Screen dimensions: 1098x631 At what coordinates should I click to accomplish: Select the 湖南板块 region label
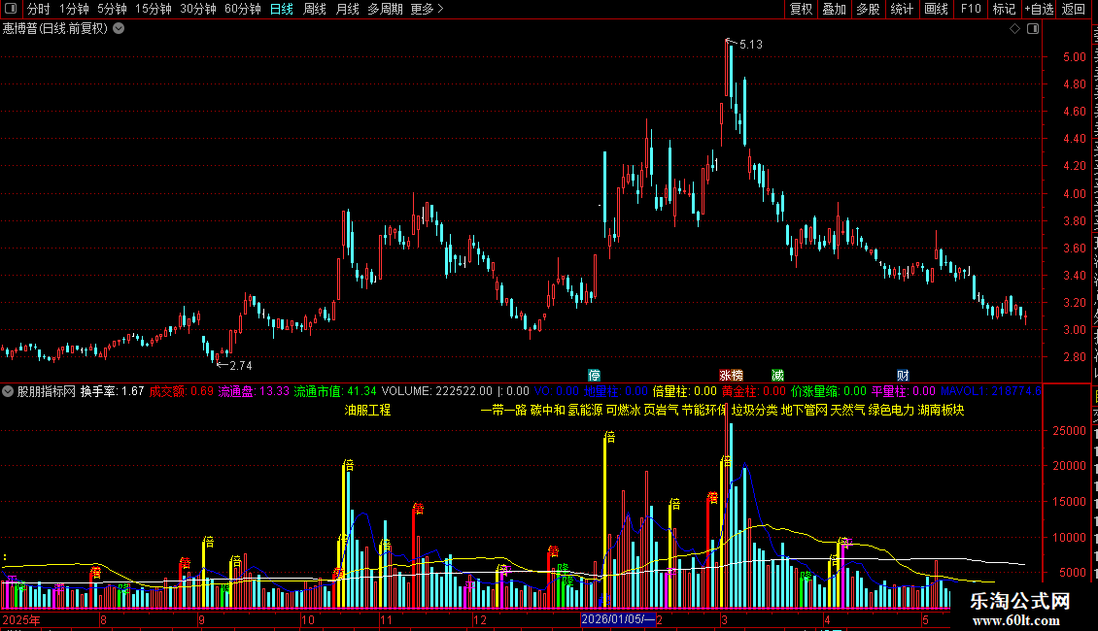click(942, 410)
